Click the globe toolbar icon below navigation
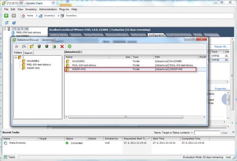The width and height of the screenshot is (237, 161). point(14,23)
